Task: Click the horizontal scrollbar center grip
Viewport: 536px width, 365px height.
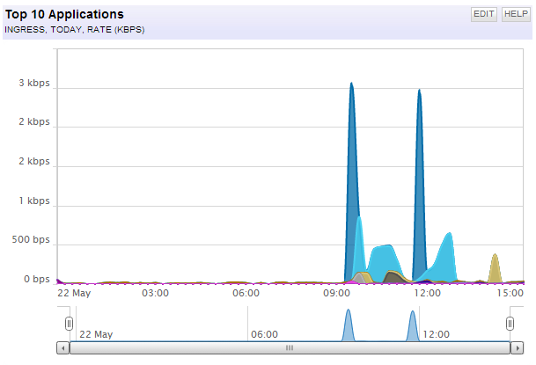Action: (x=290, y=348)
